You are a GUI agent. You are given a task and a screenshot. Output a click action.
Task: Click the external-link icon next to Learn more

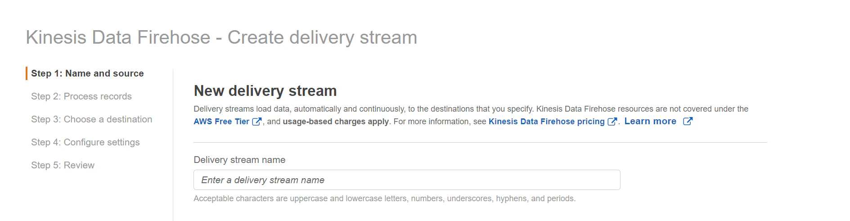click(688, 121)
